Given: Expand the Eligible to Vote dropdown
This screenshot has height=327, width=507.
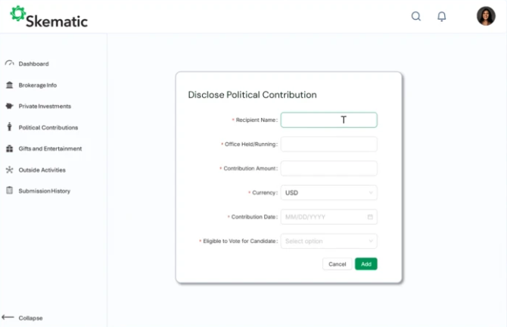Looking at the screenshot, I should click(x=328, y=241).
